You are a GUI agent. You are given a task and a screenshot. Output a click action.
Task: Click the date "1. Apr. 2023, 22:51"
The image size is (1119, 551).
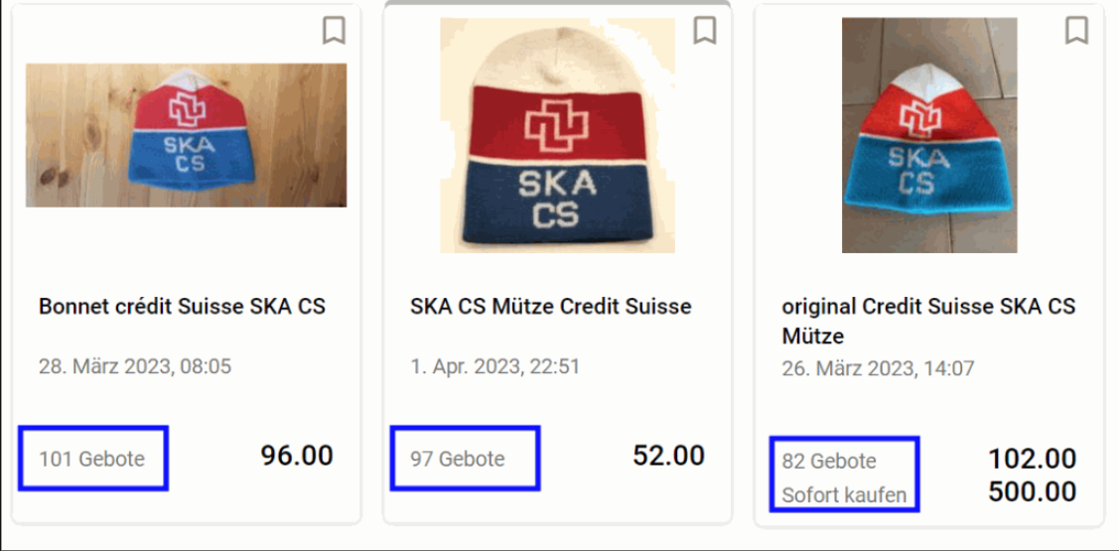[495, 366]
